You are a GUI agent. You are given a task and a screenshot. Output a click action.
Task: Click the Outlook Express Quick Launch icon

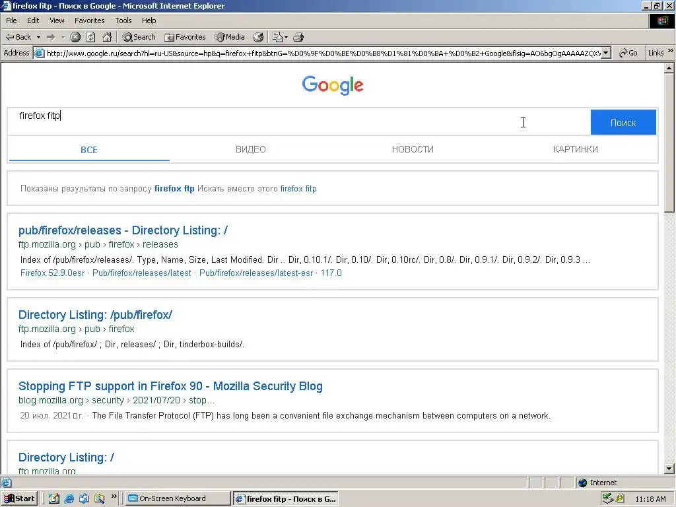coord(84,498)
